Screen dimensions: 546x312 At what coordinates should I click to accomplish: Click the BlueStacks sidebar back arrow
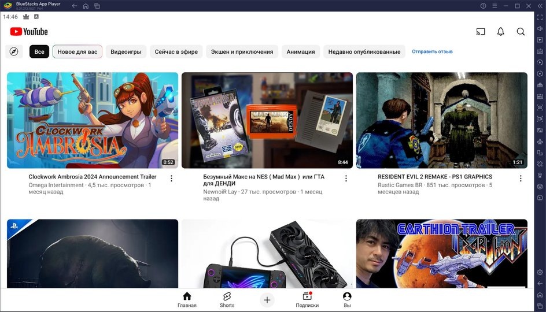point(540,284)
